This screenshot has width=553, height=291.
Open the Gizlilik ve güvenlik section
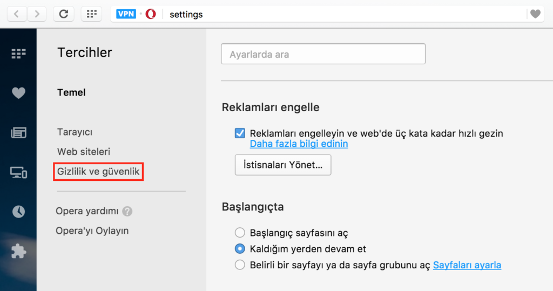coord(98,172)
